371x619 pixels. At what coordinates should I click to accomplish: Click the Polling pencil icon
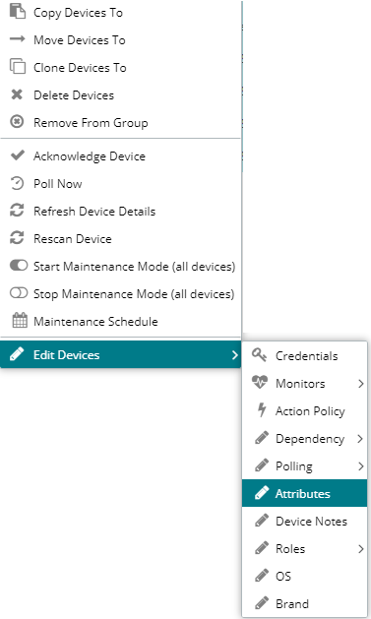[x=262, y=465]
